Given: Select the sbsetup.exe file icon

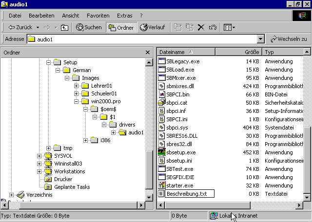Looking at the screenshot, I should [161, 152].
